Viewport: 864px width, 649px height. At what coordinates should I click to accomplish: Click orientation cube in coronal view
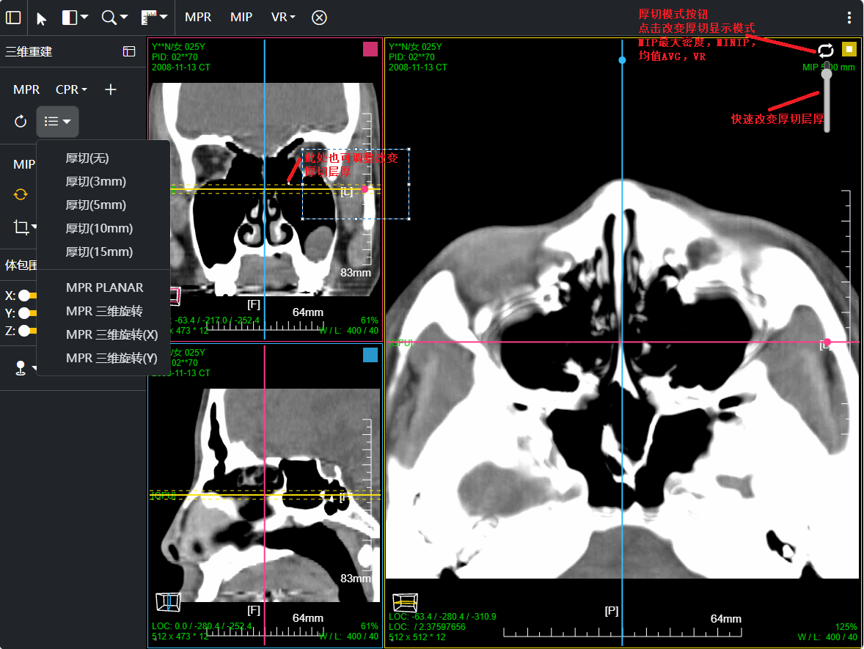[x=175, y=296]
